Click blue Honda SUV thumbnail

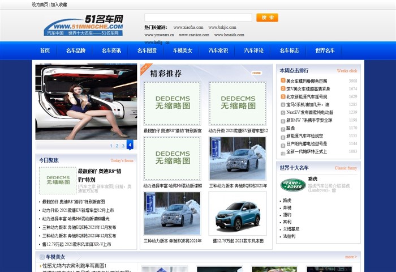coord(238,214)
